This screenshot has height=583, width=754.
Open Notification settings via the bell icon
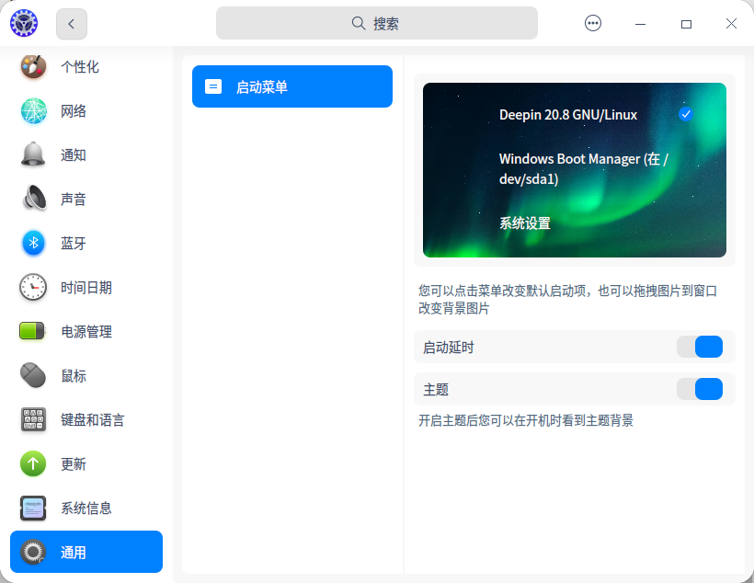coord(33,154)
